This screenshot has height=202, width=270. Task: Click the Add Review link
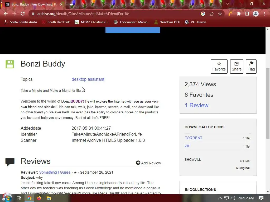pyautogui.click(x=148, y=163)
